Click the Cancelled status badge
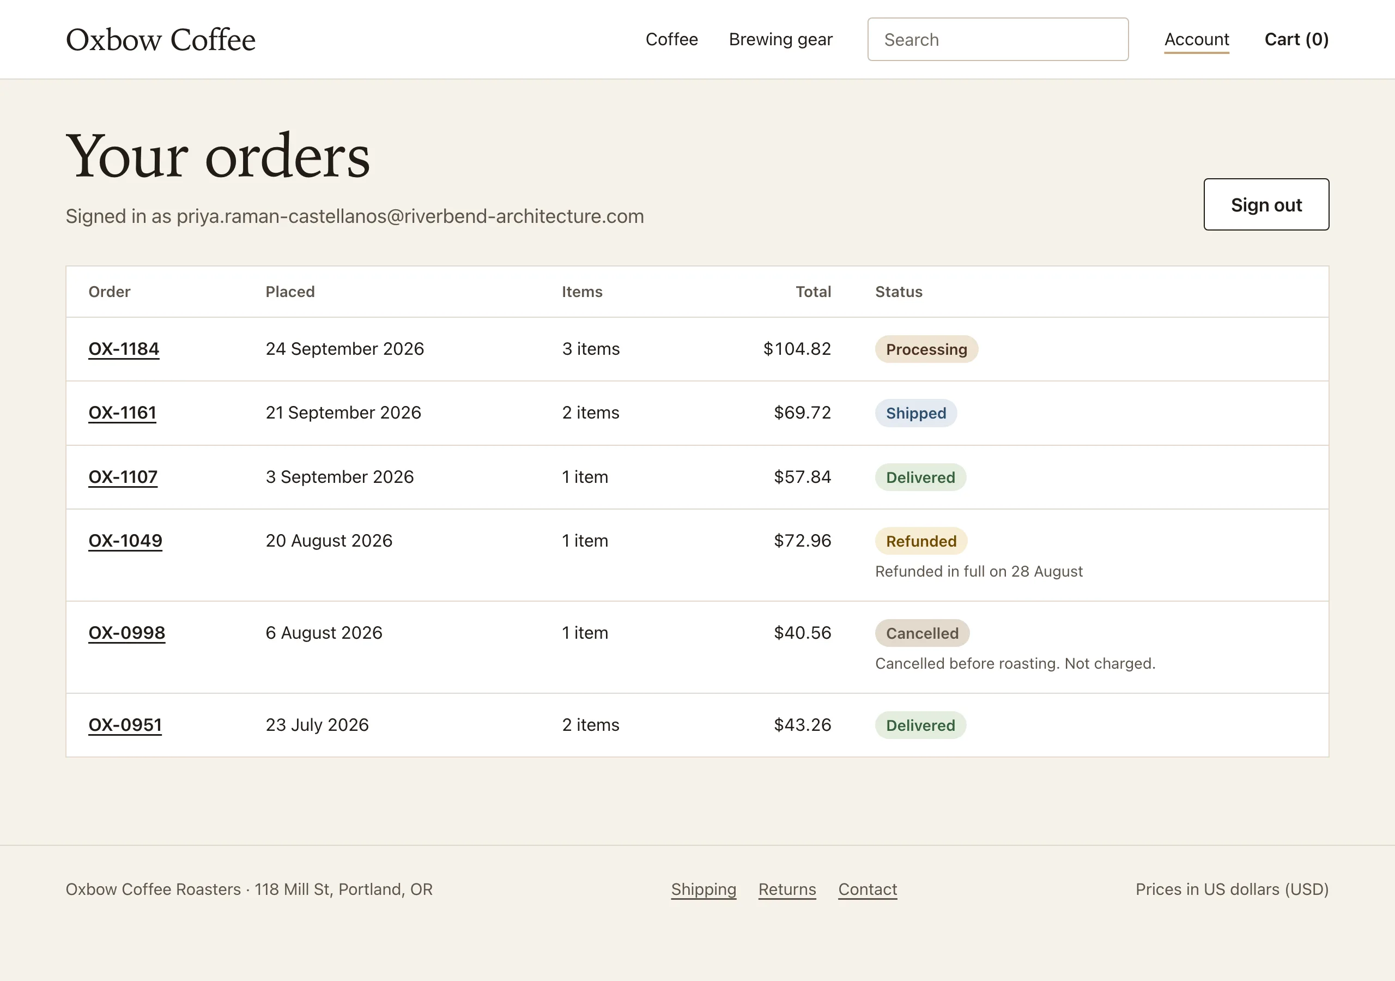 921,633
